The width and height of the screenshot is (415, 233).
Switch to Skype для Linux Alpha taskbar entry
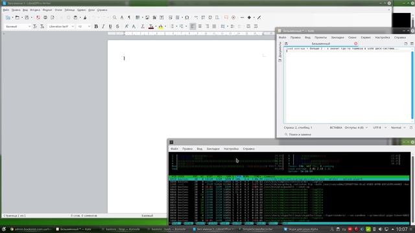(301, 229)
